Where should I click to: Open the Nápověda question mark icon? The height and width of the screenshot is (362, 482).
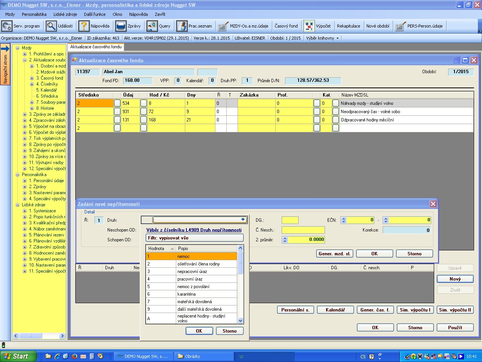pyautogui.click(x=84, y=26)
